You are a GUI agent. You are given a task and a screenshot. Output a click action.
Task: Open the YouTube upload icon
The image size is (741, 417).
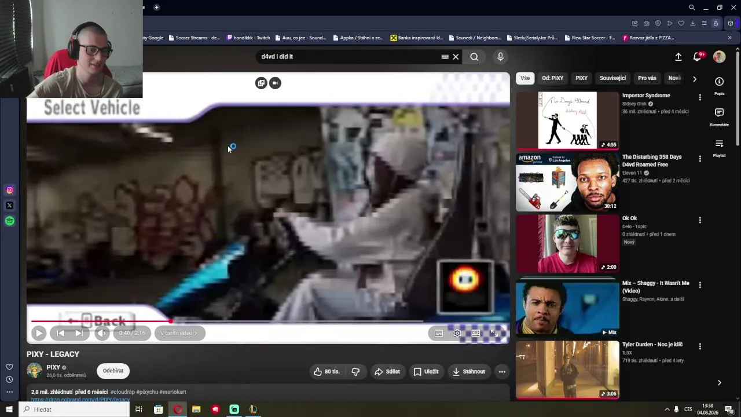[678, 57]
